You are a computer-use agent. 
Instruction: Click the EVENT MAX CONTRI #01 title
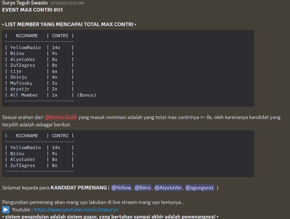pos(32,10)
